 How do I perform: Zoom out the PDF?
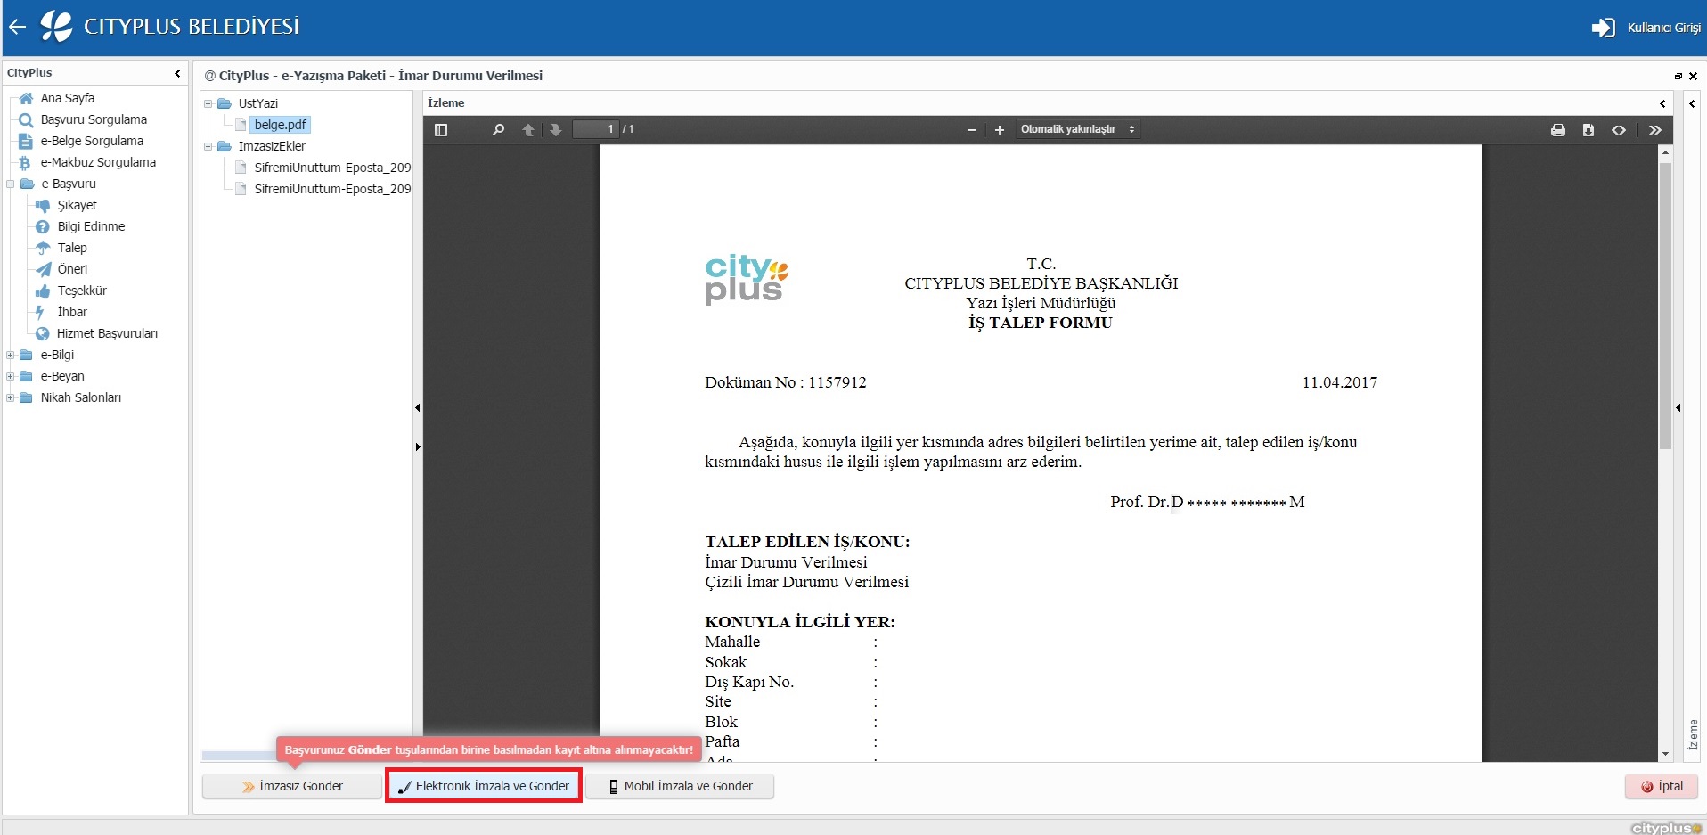[x=972, y=130]
